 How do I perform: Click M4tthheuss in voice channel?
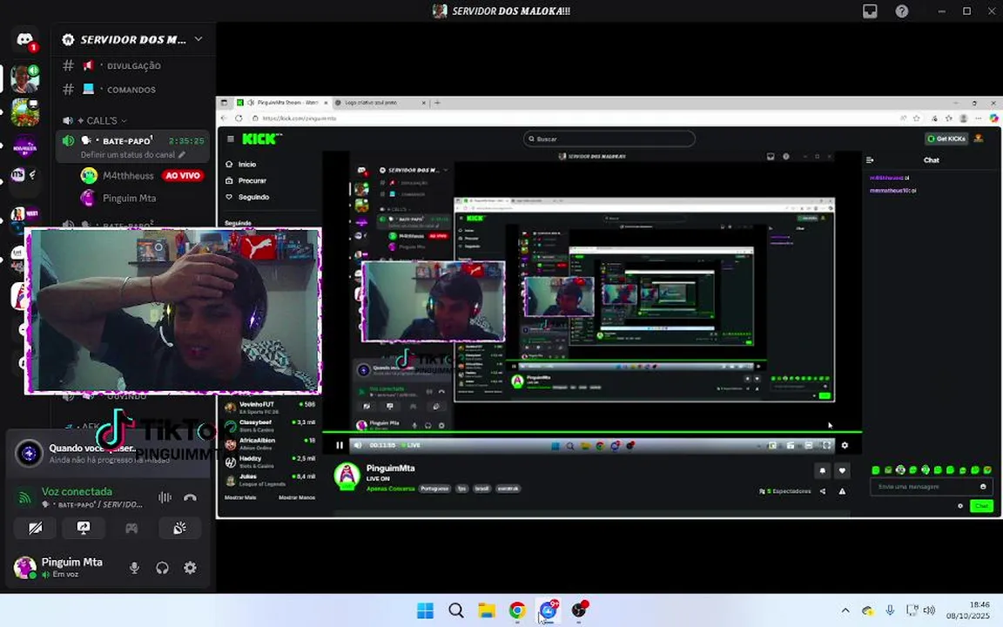[x=128, y=175]
